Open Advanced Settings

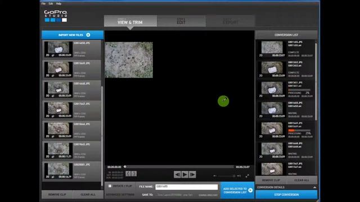click(120, 195)
